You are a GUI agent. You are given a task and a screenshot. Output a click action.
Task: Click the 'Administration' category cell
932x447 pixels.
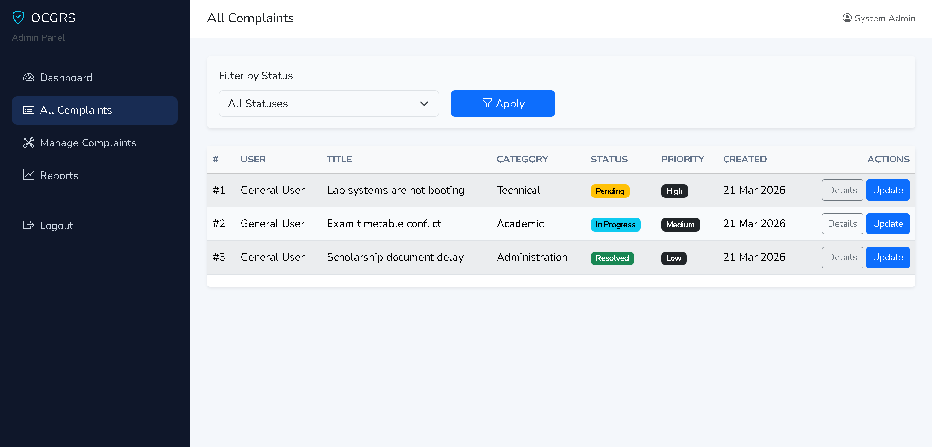pyautogui.click(x=532, y=257)
